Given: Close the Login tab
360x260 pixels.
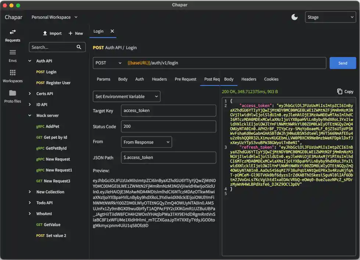Looking at the screenshot, I should pos(112,31).
